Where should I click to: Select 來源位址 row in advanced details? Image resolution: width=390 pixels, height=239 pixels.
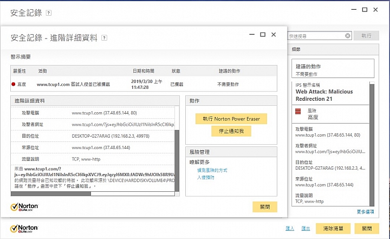coord(93,147)
